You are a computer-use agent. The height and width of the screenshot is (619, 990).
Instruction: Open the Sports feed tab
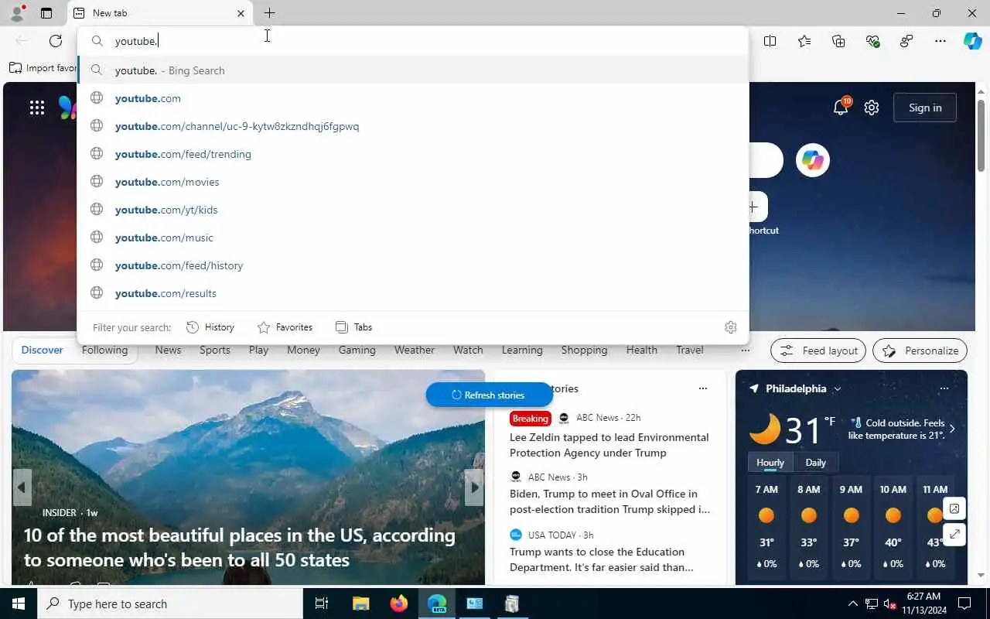pyautogui.click(x=215, y=351)
